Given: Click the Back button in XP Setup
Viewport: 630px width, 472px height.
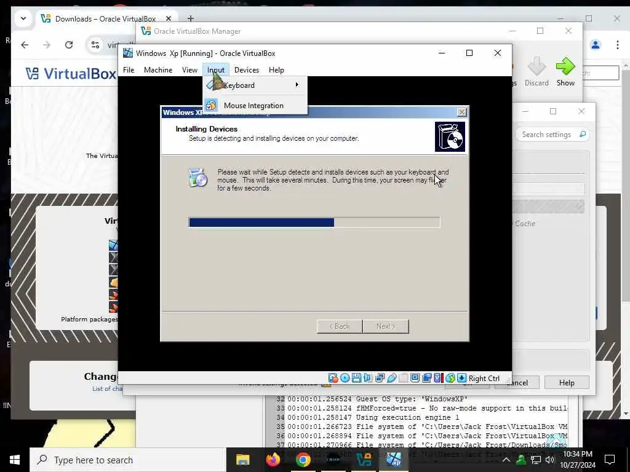Looking at the screenshot, I should (340, 326).
